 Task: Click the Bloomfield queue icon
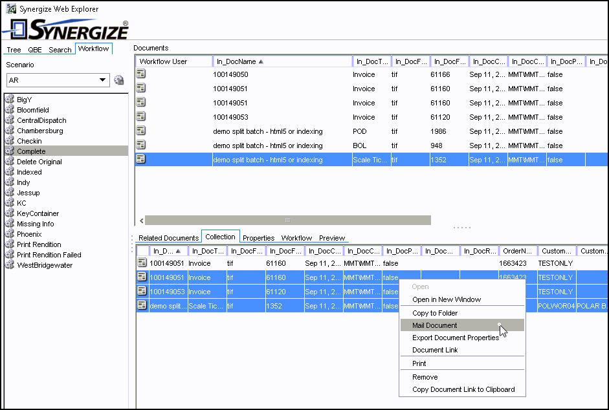[9, 110]
